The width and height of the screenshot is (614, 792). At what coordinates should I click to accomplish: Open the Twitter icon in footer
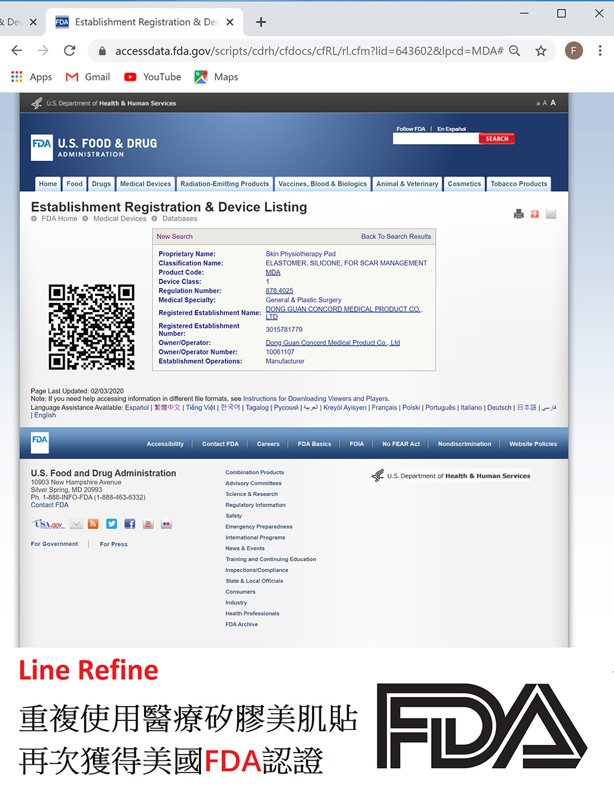point(112,524)
